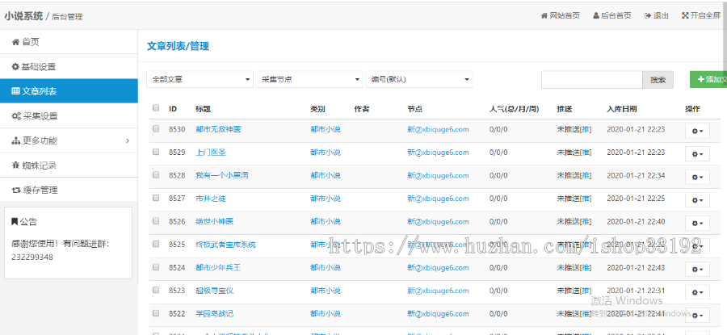This screenshot has width=727, height=335.
Task: Click 都市小说 category in row 8527
Action: point(326,199)
